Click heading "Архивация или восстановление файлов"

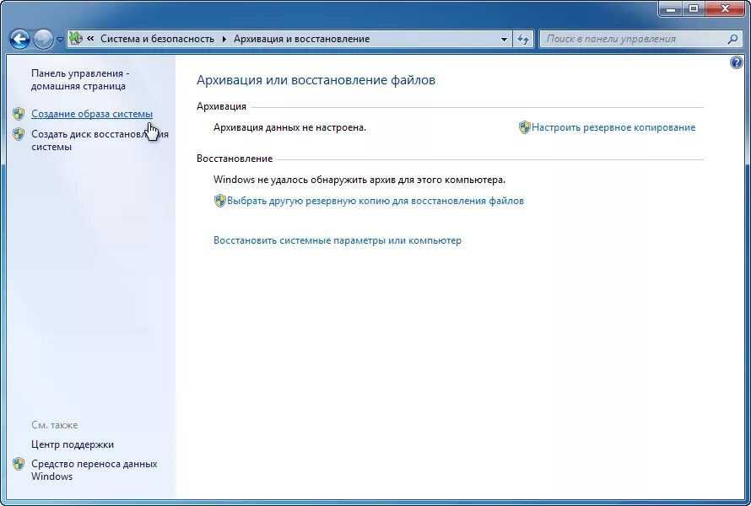pos(316,80)
